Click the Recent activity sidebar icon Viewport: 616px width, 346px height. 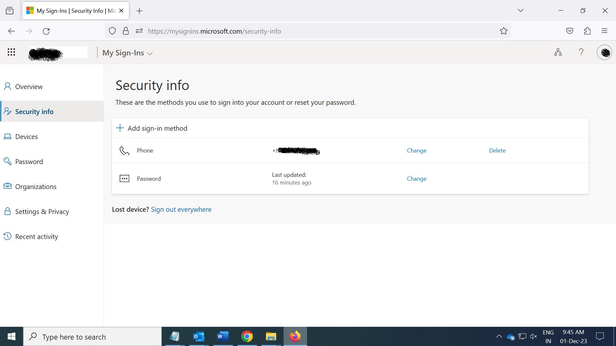pos(7,236)
